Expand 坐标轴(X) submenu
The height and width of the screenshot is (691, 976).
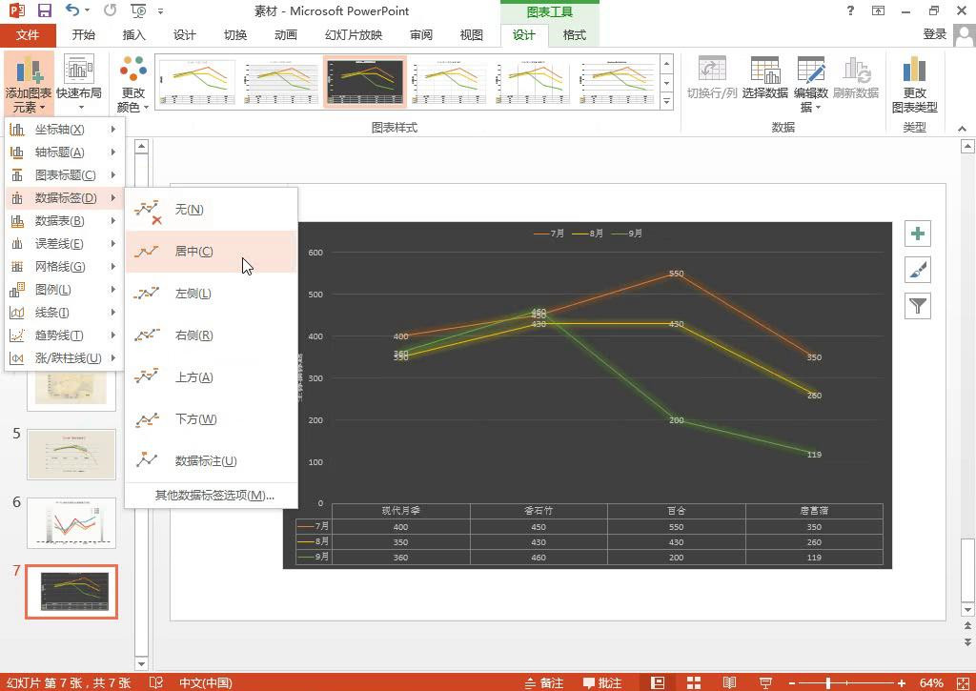pos(65,130)
